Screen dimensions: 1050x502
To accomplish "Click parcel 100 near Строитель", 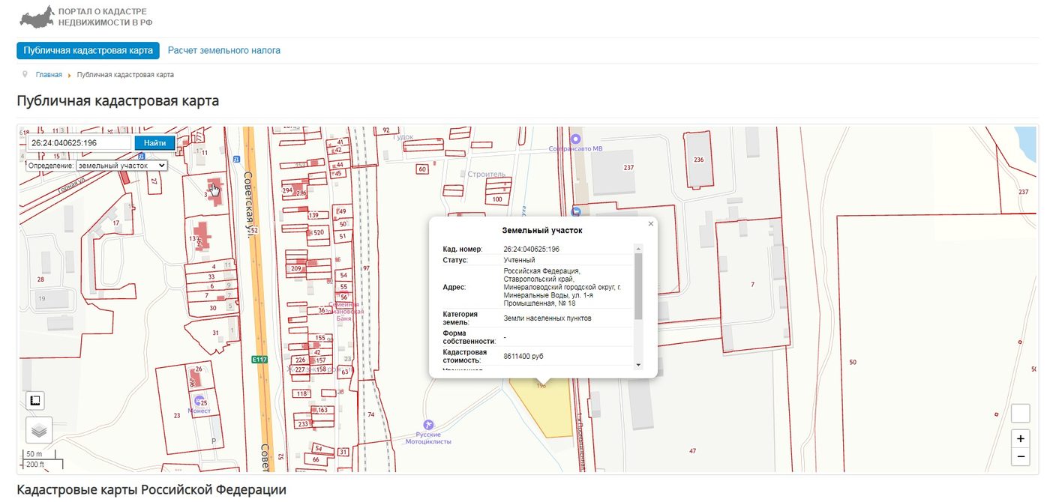I will (x=497, y=199).
